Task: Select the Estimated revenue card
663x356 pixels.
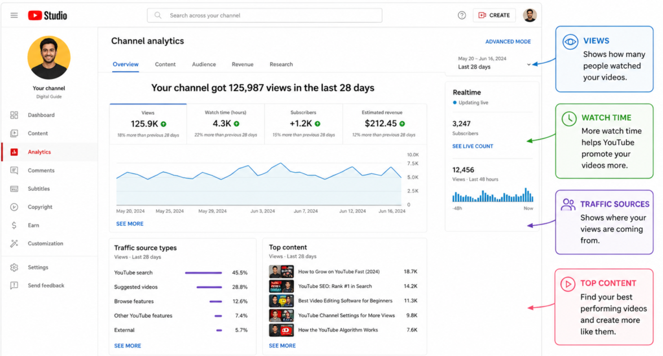Action: click(x=384, y=124)
